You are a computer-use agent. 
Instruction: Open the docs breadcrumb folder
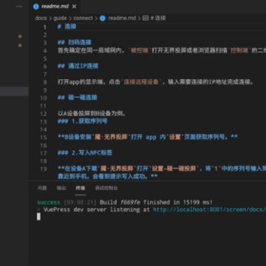tap(41, 18)
